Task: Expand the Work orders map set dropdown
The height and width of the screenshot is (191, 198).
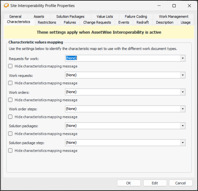Action: coord(183,92)
